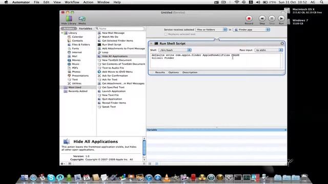This screenshot has width=328, height=184.
Task: Show the Description tab of the action
Action: (x=190, y=73)
